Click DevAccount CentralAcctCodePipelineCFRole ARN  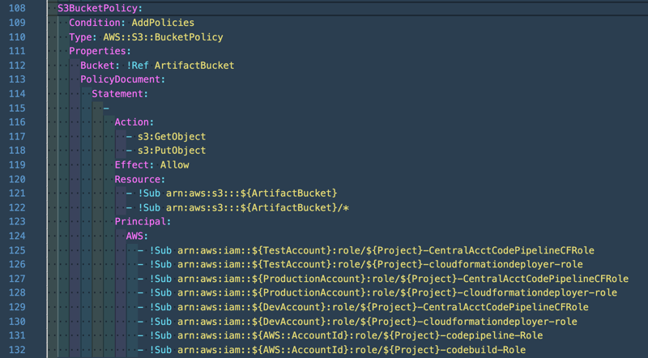(x=383, y=307)
